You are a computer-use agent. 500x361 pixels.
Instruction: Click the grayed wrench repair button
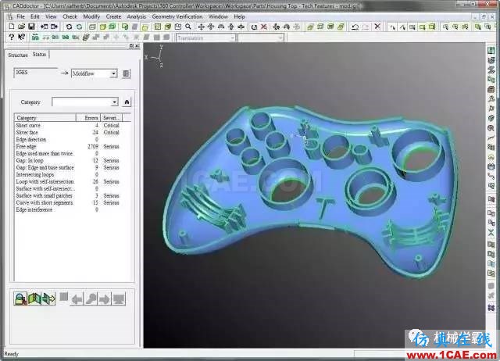click(x=91, y=298)
